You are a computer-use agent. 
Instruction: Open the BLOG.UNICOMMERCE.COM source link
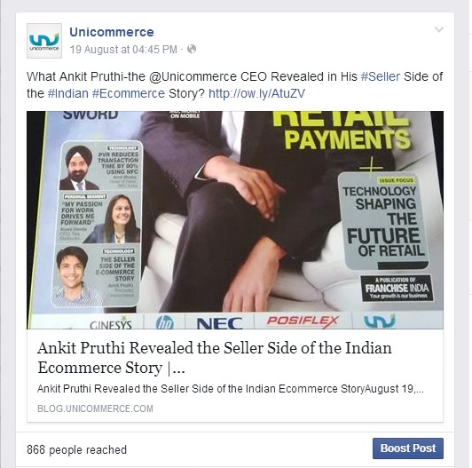coord(95,409)
